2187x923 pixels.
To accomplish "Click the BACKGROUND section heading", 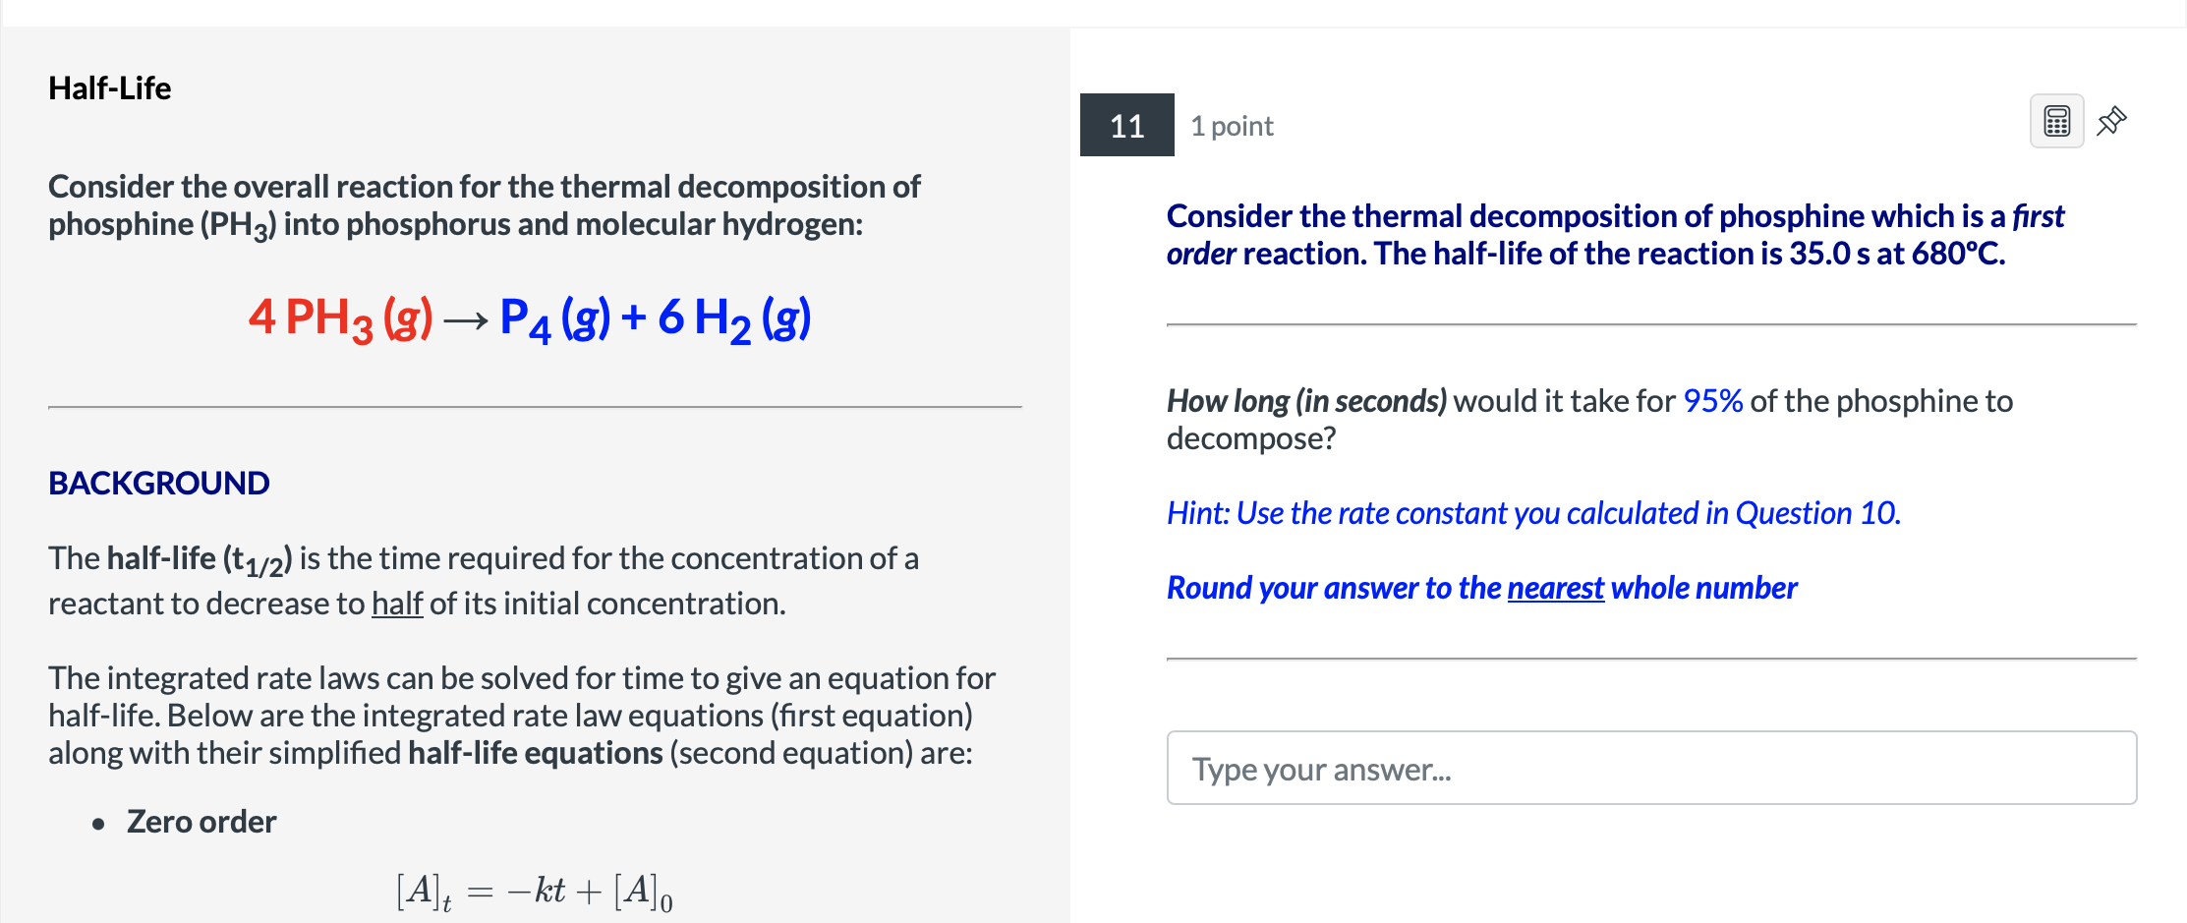I will click(x=159, y=483).
